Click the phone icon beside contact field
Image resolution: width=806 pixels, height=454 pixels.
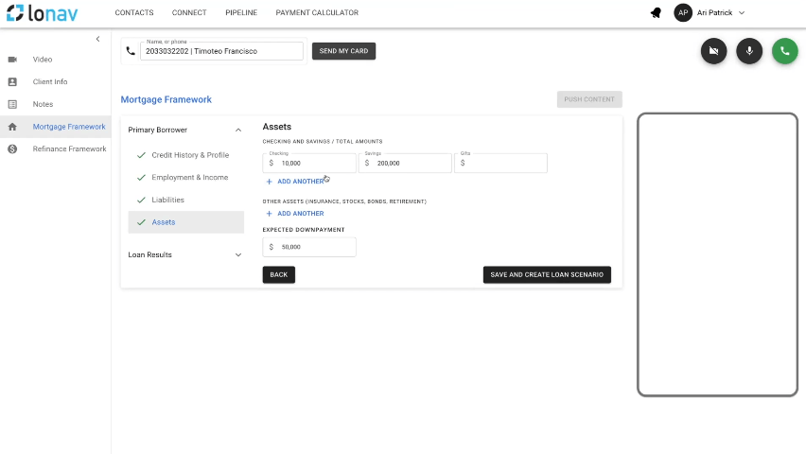click(x=131, y=51)
